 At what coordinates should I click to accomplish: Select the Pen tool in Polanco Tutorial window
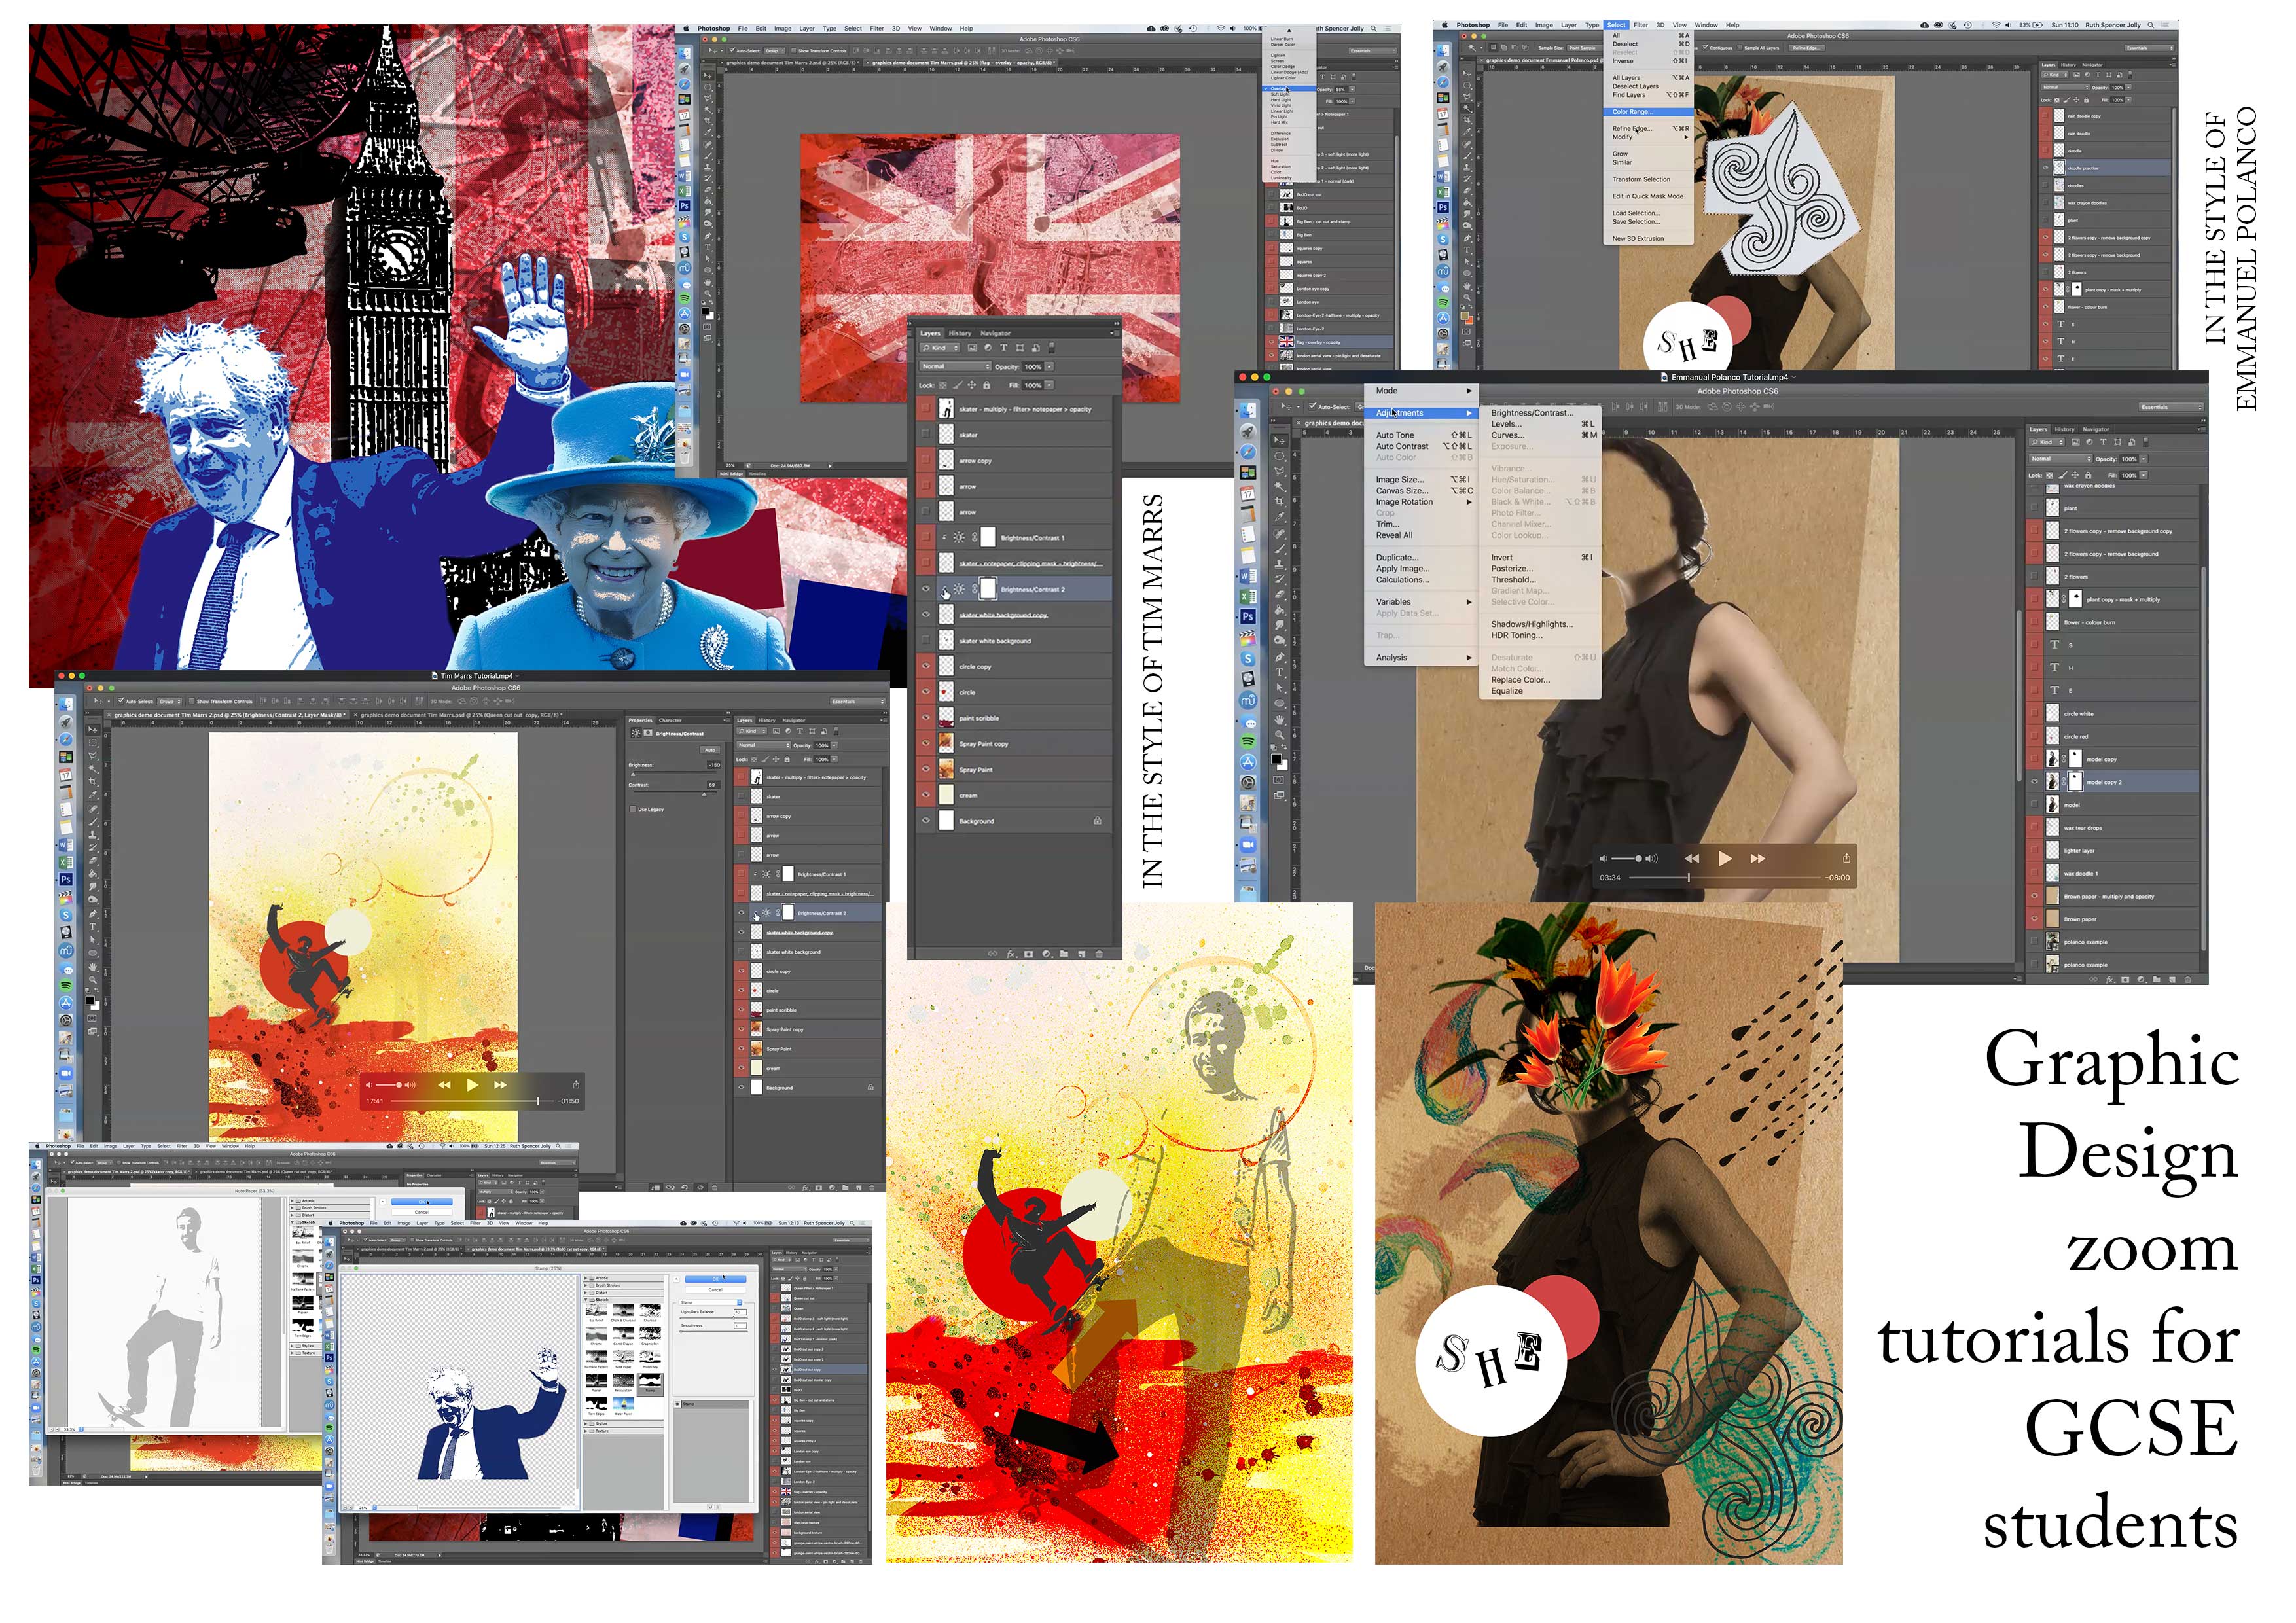coord(1279,657)
